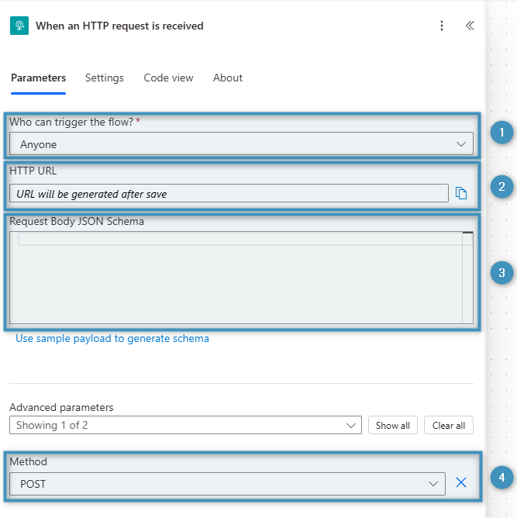Expand the 'Who can trigger the flow?' dropdown
The width and height of the screenshot is (517, 518).
tap(241, 144)
